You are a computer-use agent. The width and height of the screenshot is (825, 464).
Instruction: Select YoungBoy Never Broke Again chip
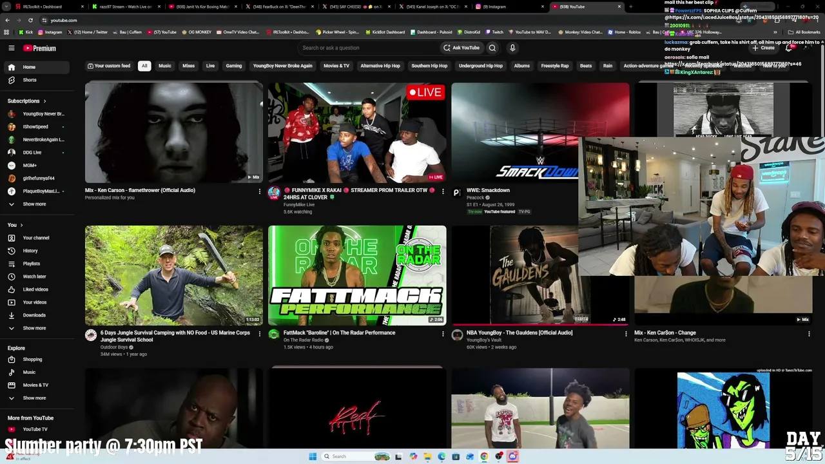coord(283,66)
